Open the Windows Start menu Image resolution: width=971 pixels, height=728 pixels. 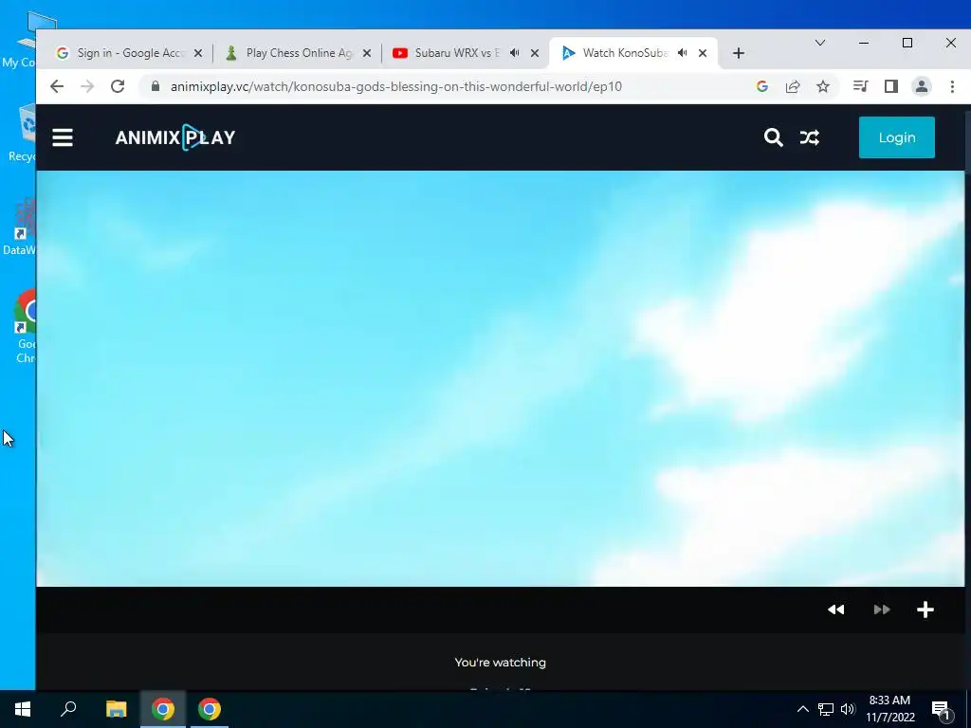[23, 709]
